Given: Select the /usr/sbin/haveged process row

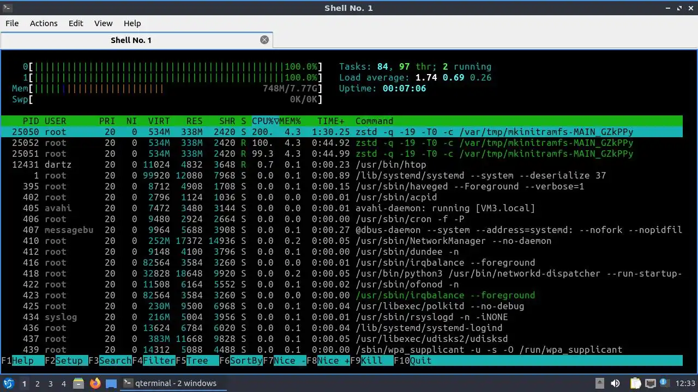Looking at the screenshot, I should coord(342,186).
